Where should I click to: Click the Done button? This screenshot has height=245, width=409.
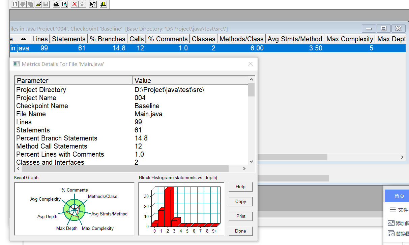[240, 231]
